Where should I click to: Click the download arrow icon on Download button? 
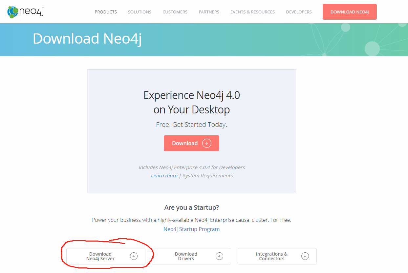pyautogui.click(x=206, y=143)
